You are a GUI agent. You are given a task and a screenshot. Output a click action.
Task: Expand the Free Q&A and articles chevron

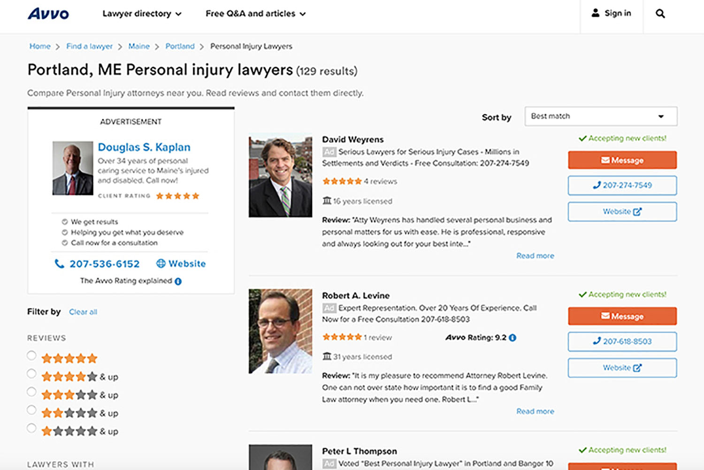(x=303, y=14)
